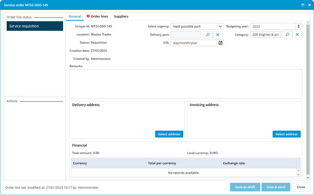This screenshot has height=195, width=314.
Task: Click the Save as draft button
Action: (x=245, y=187)
